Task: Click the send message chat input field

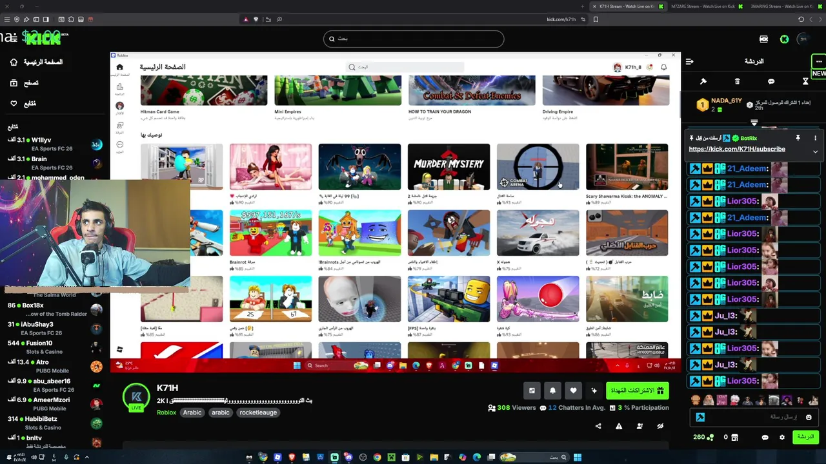Action: tap(754, 418)
